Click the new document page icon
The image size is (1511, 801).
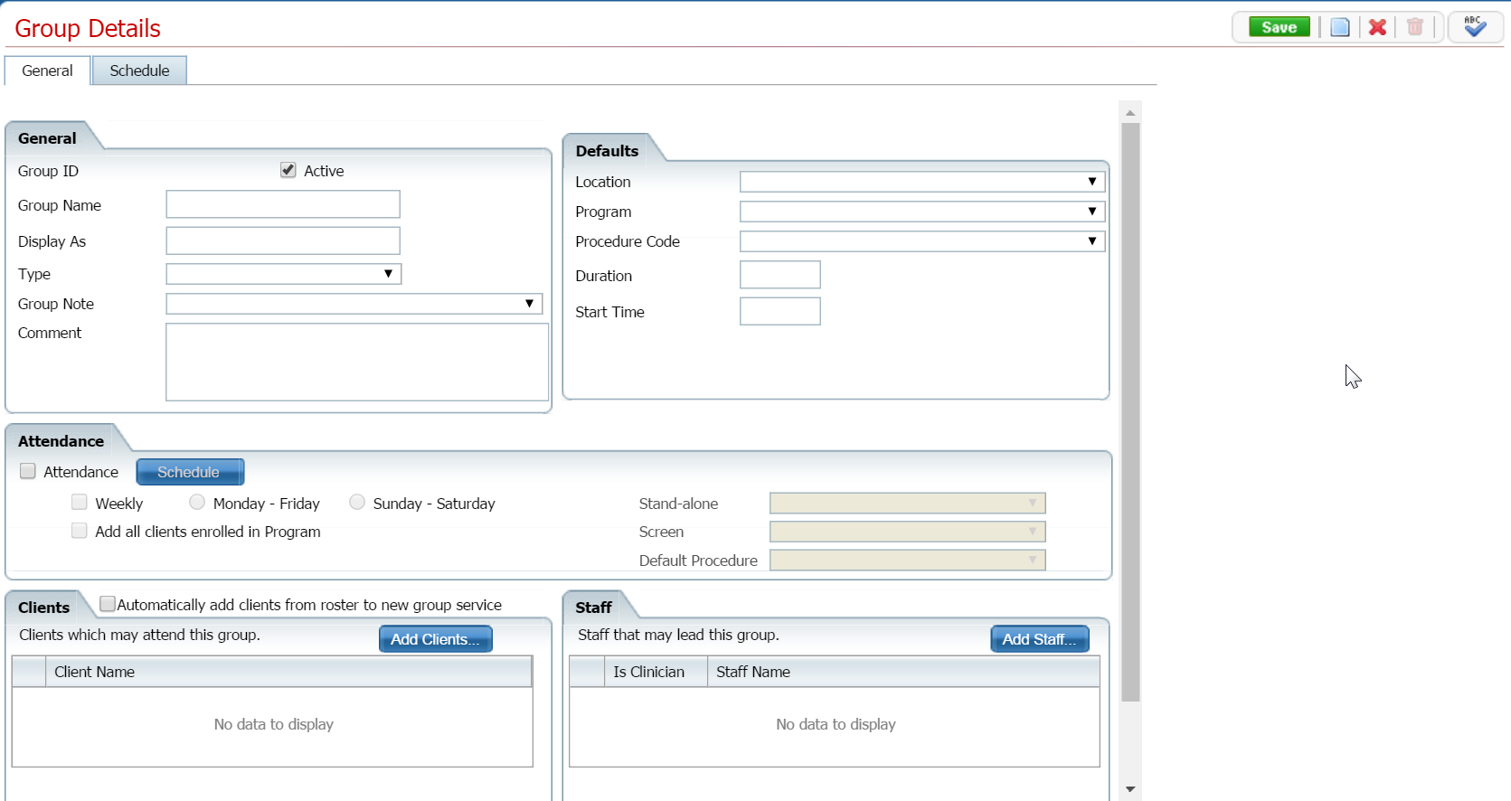(x=1339, y=27)
